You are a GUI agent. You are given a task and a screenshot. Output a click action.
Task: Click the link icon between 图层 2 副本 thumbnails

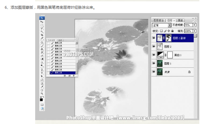point(164,38)
